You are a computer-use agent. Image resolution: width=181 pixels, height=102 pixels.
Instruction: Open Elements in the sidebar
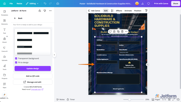click(x=4, y=22)
